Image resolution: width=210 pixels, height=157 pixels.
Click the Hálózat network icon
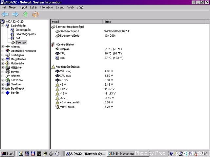coord(8,76)
